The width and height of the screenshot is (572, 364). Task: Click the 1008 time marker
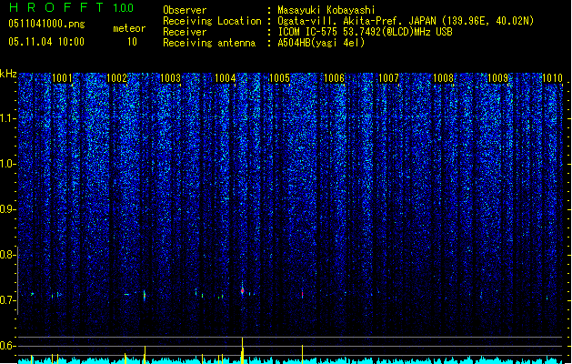coord(443,77)
